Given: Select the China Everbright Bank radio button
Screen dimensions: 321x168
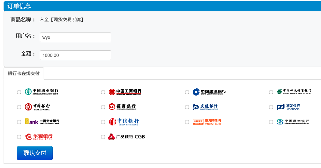Looking at the screenshot, I should [x=19, y=122].
